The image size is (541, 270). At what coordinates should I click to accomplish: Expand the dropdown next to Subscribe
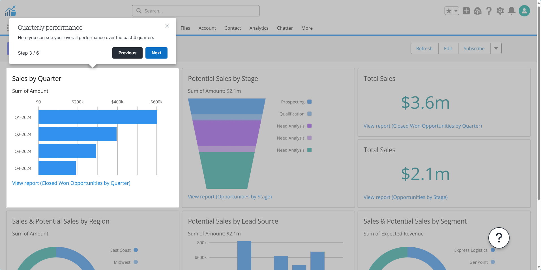(496, 48)
